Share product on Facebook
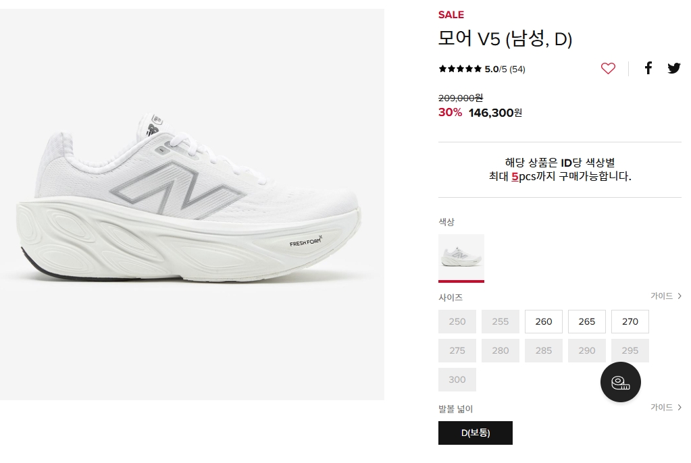The width and height of the screenshot is (691, 463). [648, 68]
